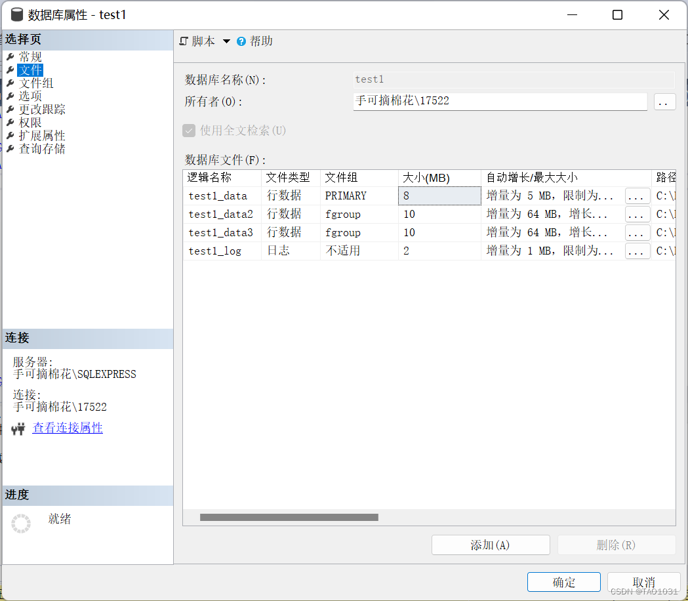Click the wrench icon beside 常规

pyautogui.click(x=10, y=56)
